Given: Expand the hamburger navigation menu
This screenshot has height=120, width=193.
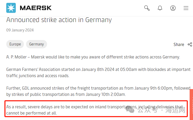Looking at the screenshot, I should tap(186, 8).
